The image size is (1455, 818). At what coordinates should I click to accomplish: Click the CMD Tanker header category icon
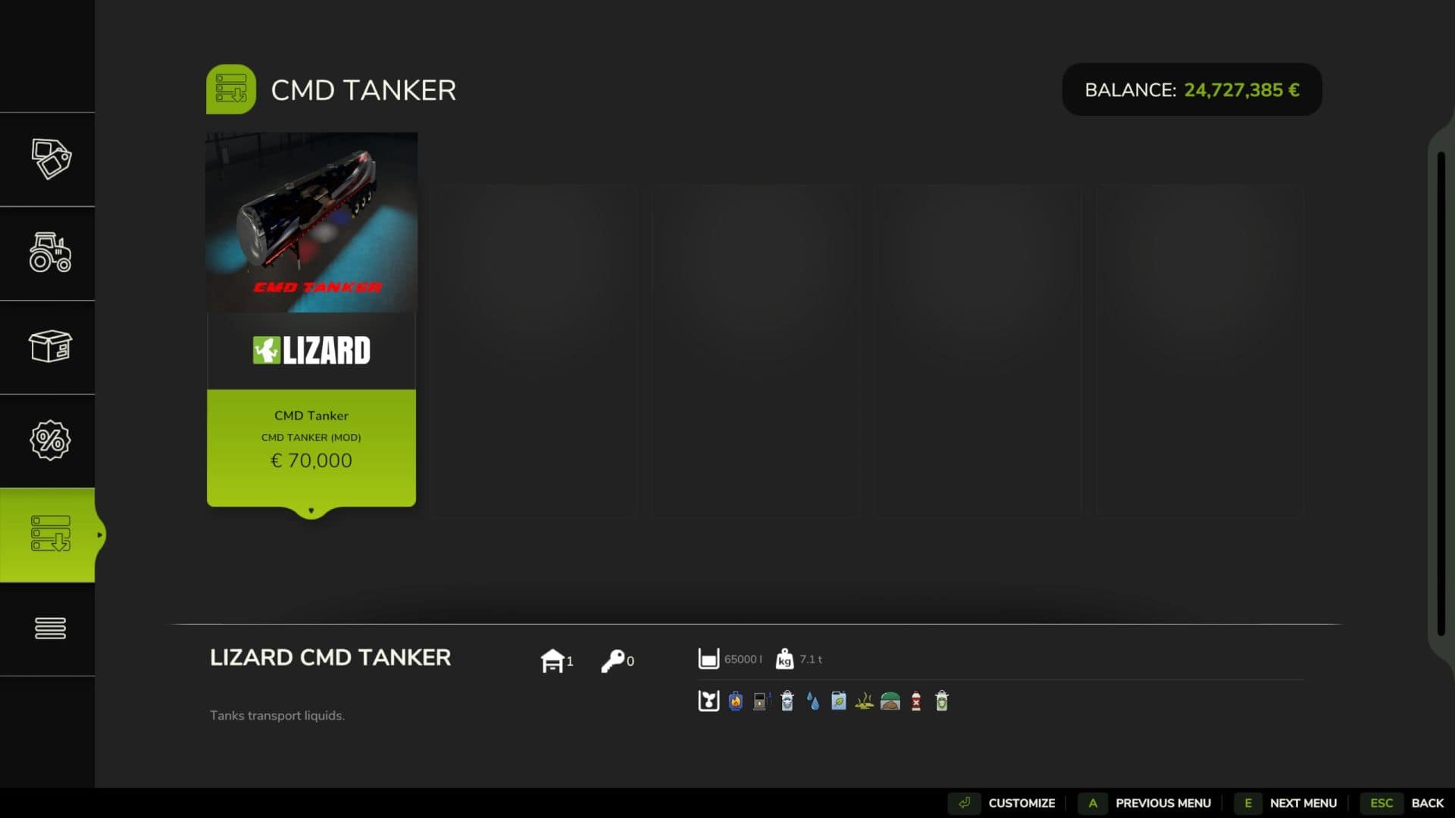[x=231, y=89]
